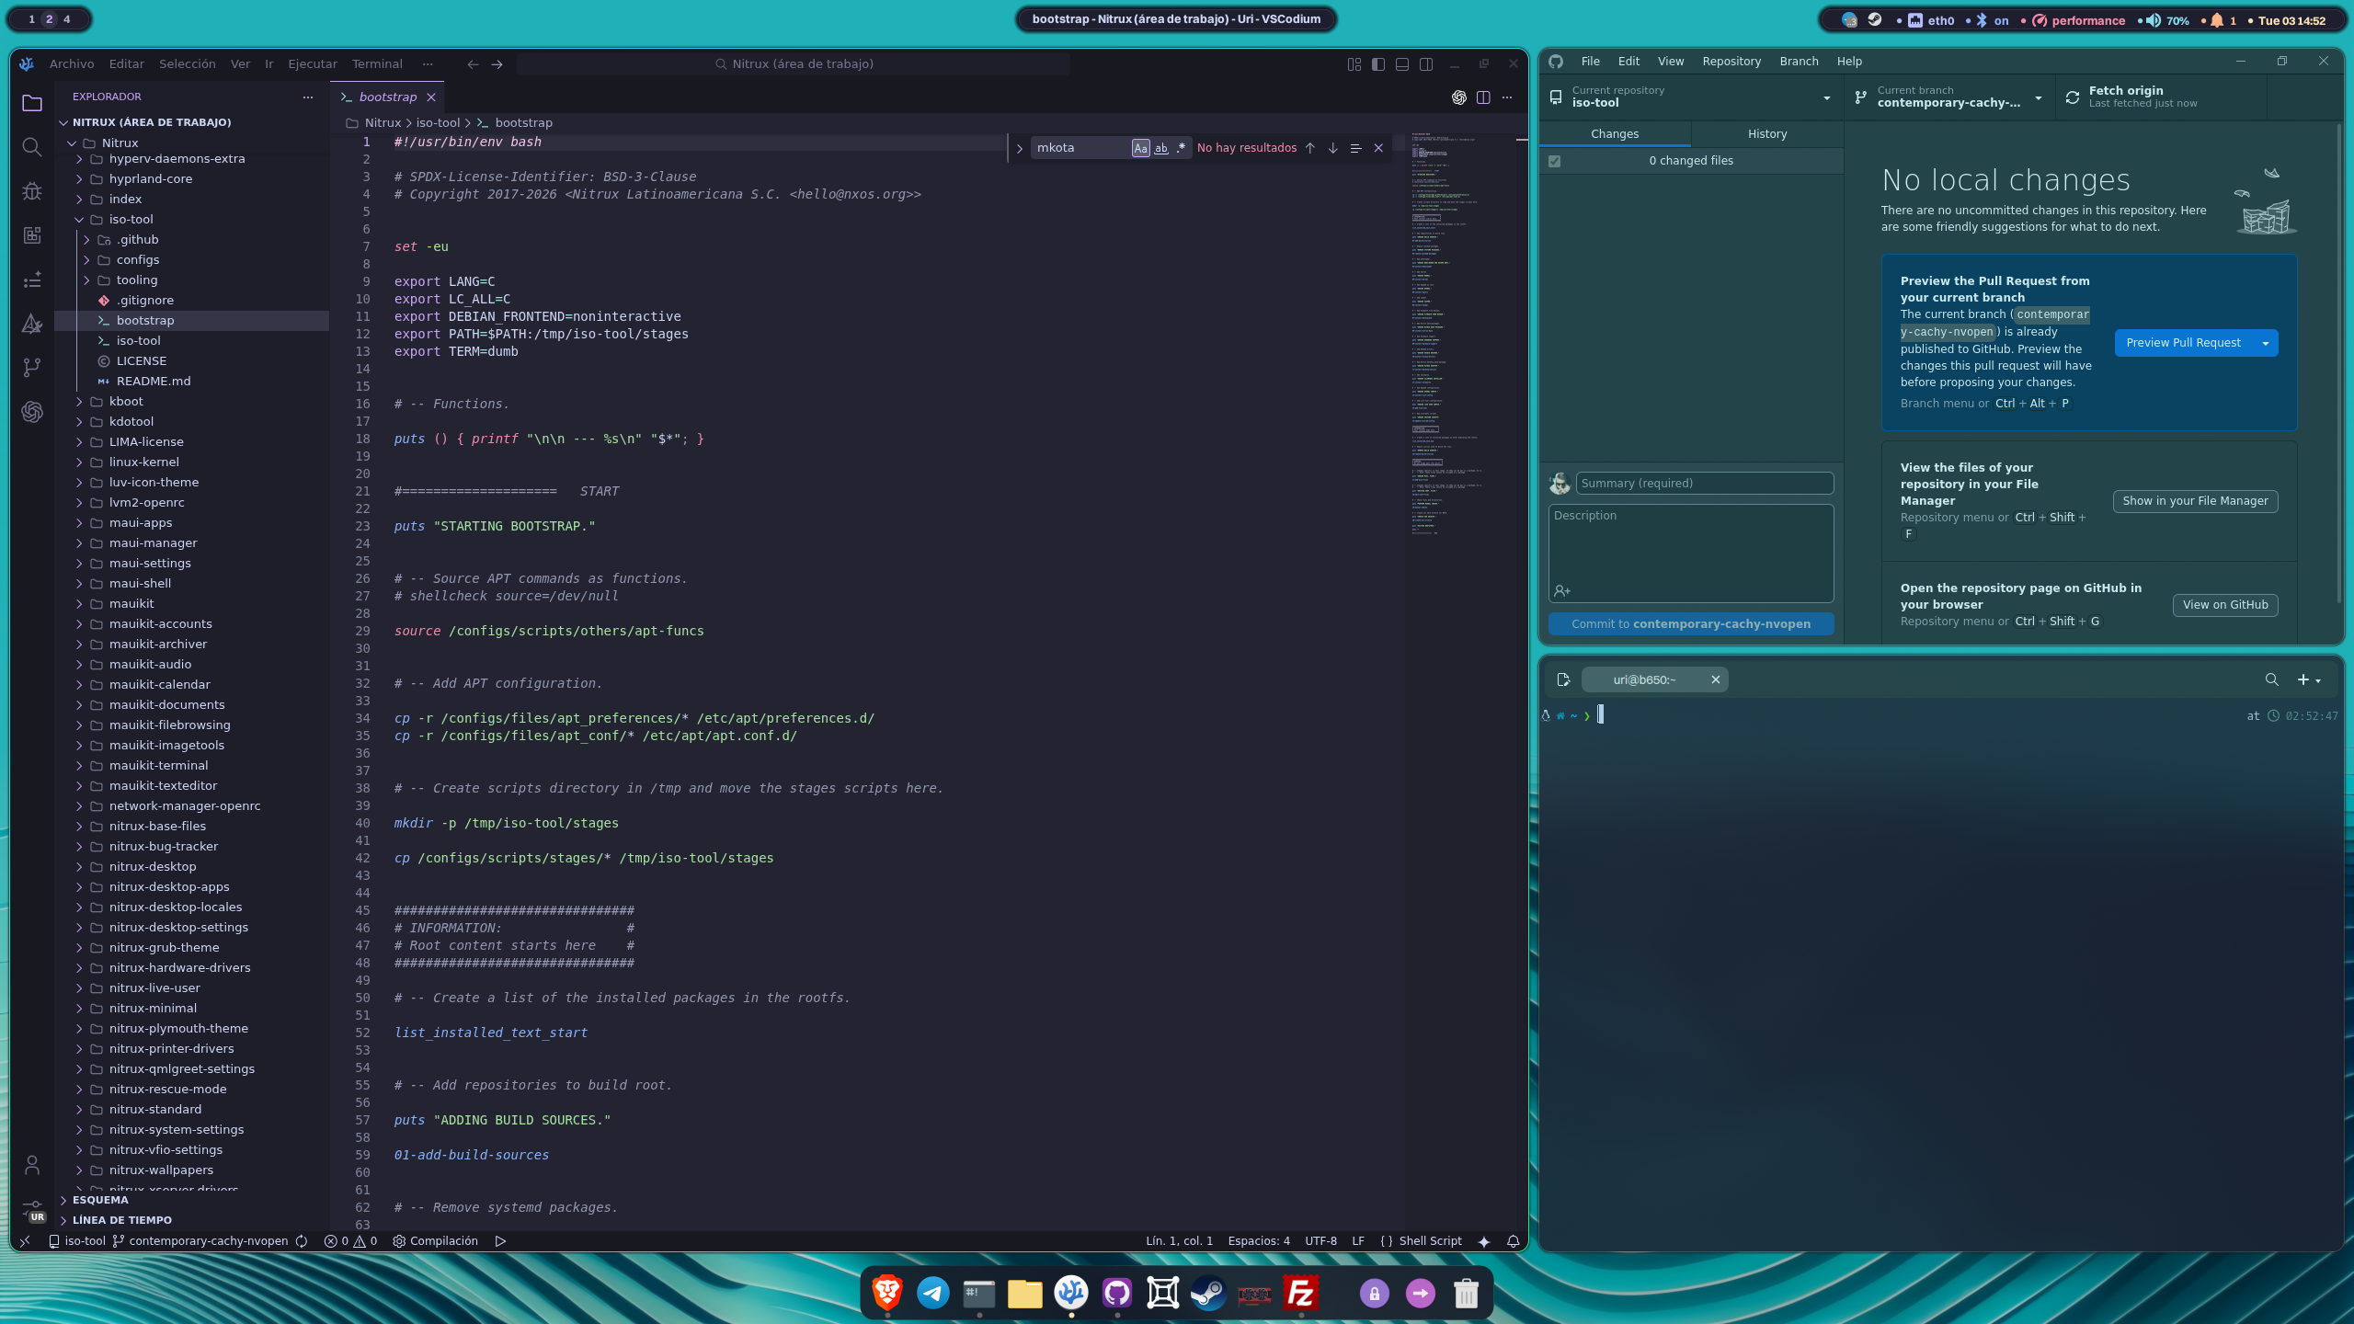Click the terminal search magnifier icon

point(2271,679)
